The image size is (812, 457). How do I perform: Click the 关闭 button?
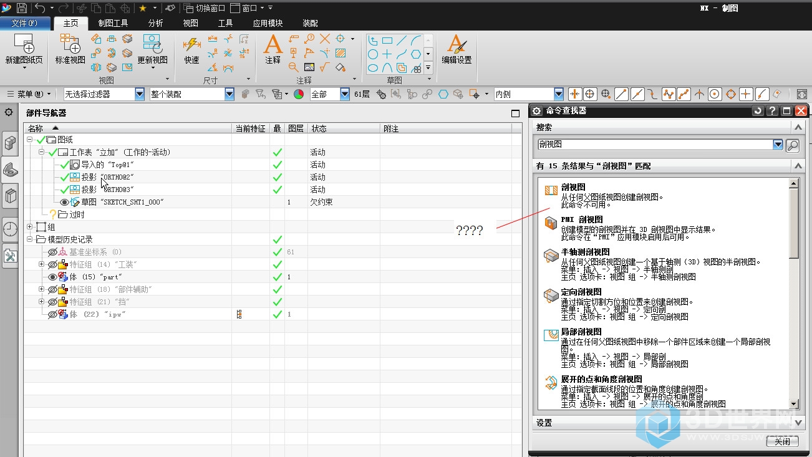click(x=782, y=441)
